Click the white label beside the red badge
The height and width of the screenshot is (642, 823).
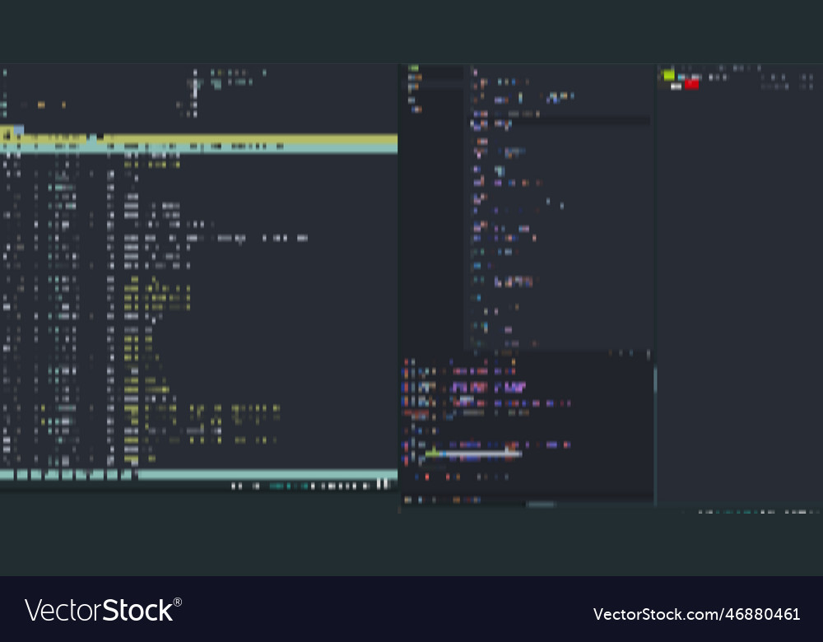[677, 86]
